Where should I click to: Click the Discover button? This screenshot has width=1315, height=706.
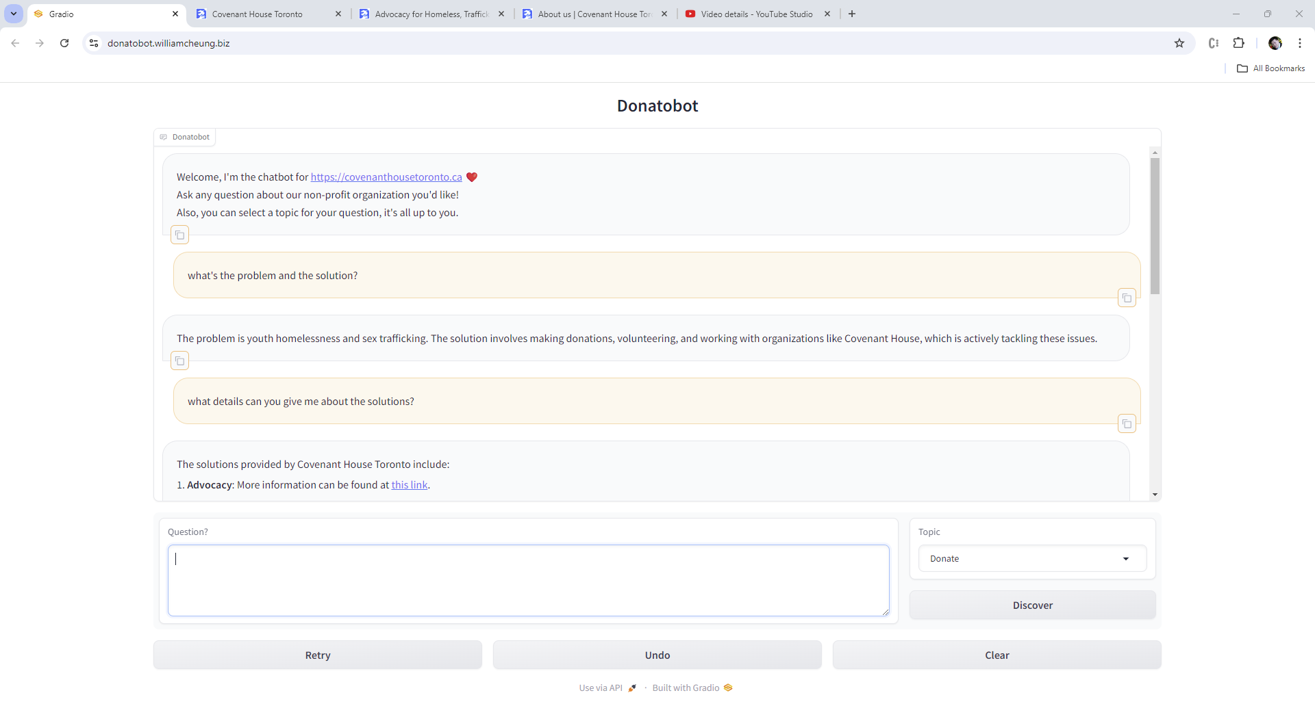[x=1033, y=605]
